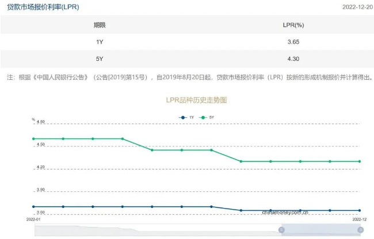Select first blue 1Y data point at 2022-01
The width and height of the screenshot is (374, 239).
pyautogui.click(x=33, y=206)
